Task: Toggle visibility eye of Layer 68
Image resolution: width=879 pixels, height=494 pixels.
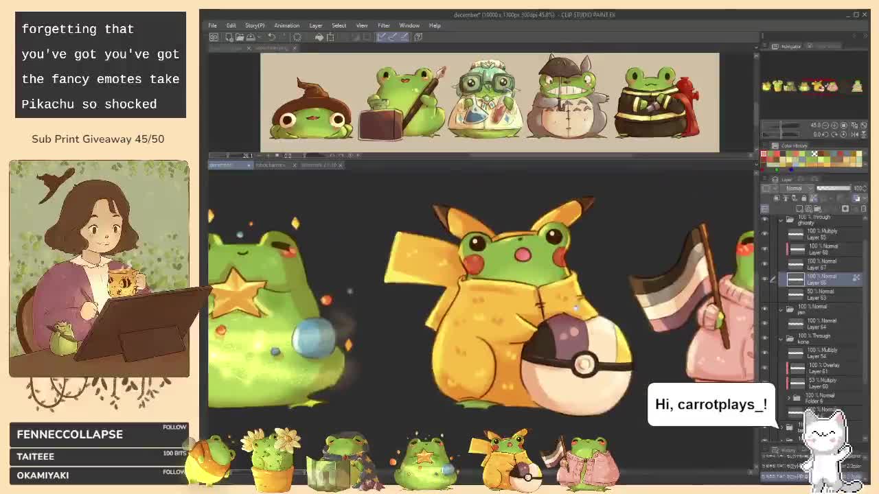Action: click(765, 249)
